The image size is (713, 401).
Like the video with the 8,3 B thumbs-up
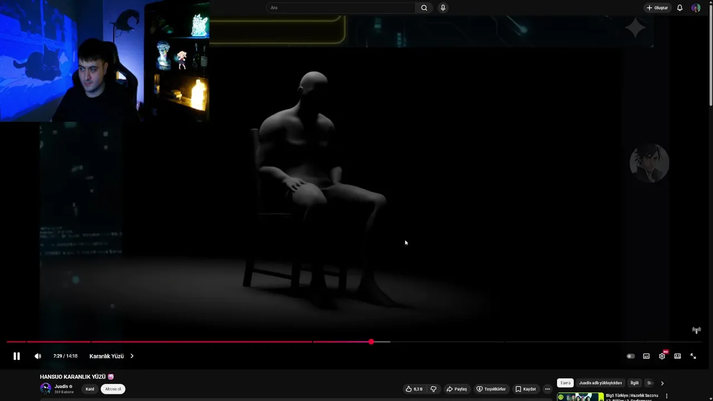414,389
